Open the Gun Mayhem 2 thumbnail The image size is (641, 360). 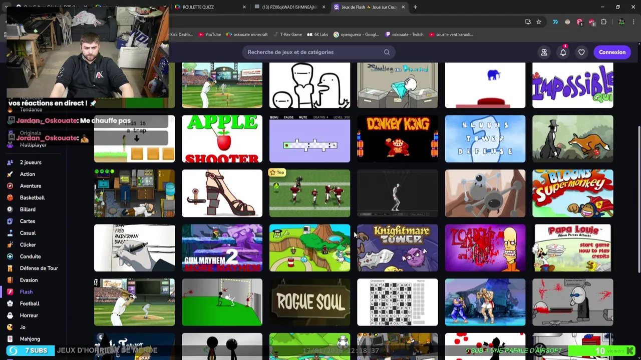(x=222, y=247)
